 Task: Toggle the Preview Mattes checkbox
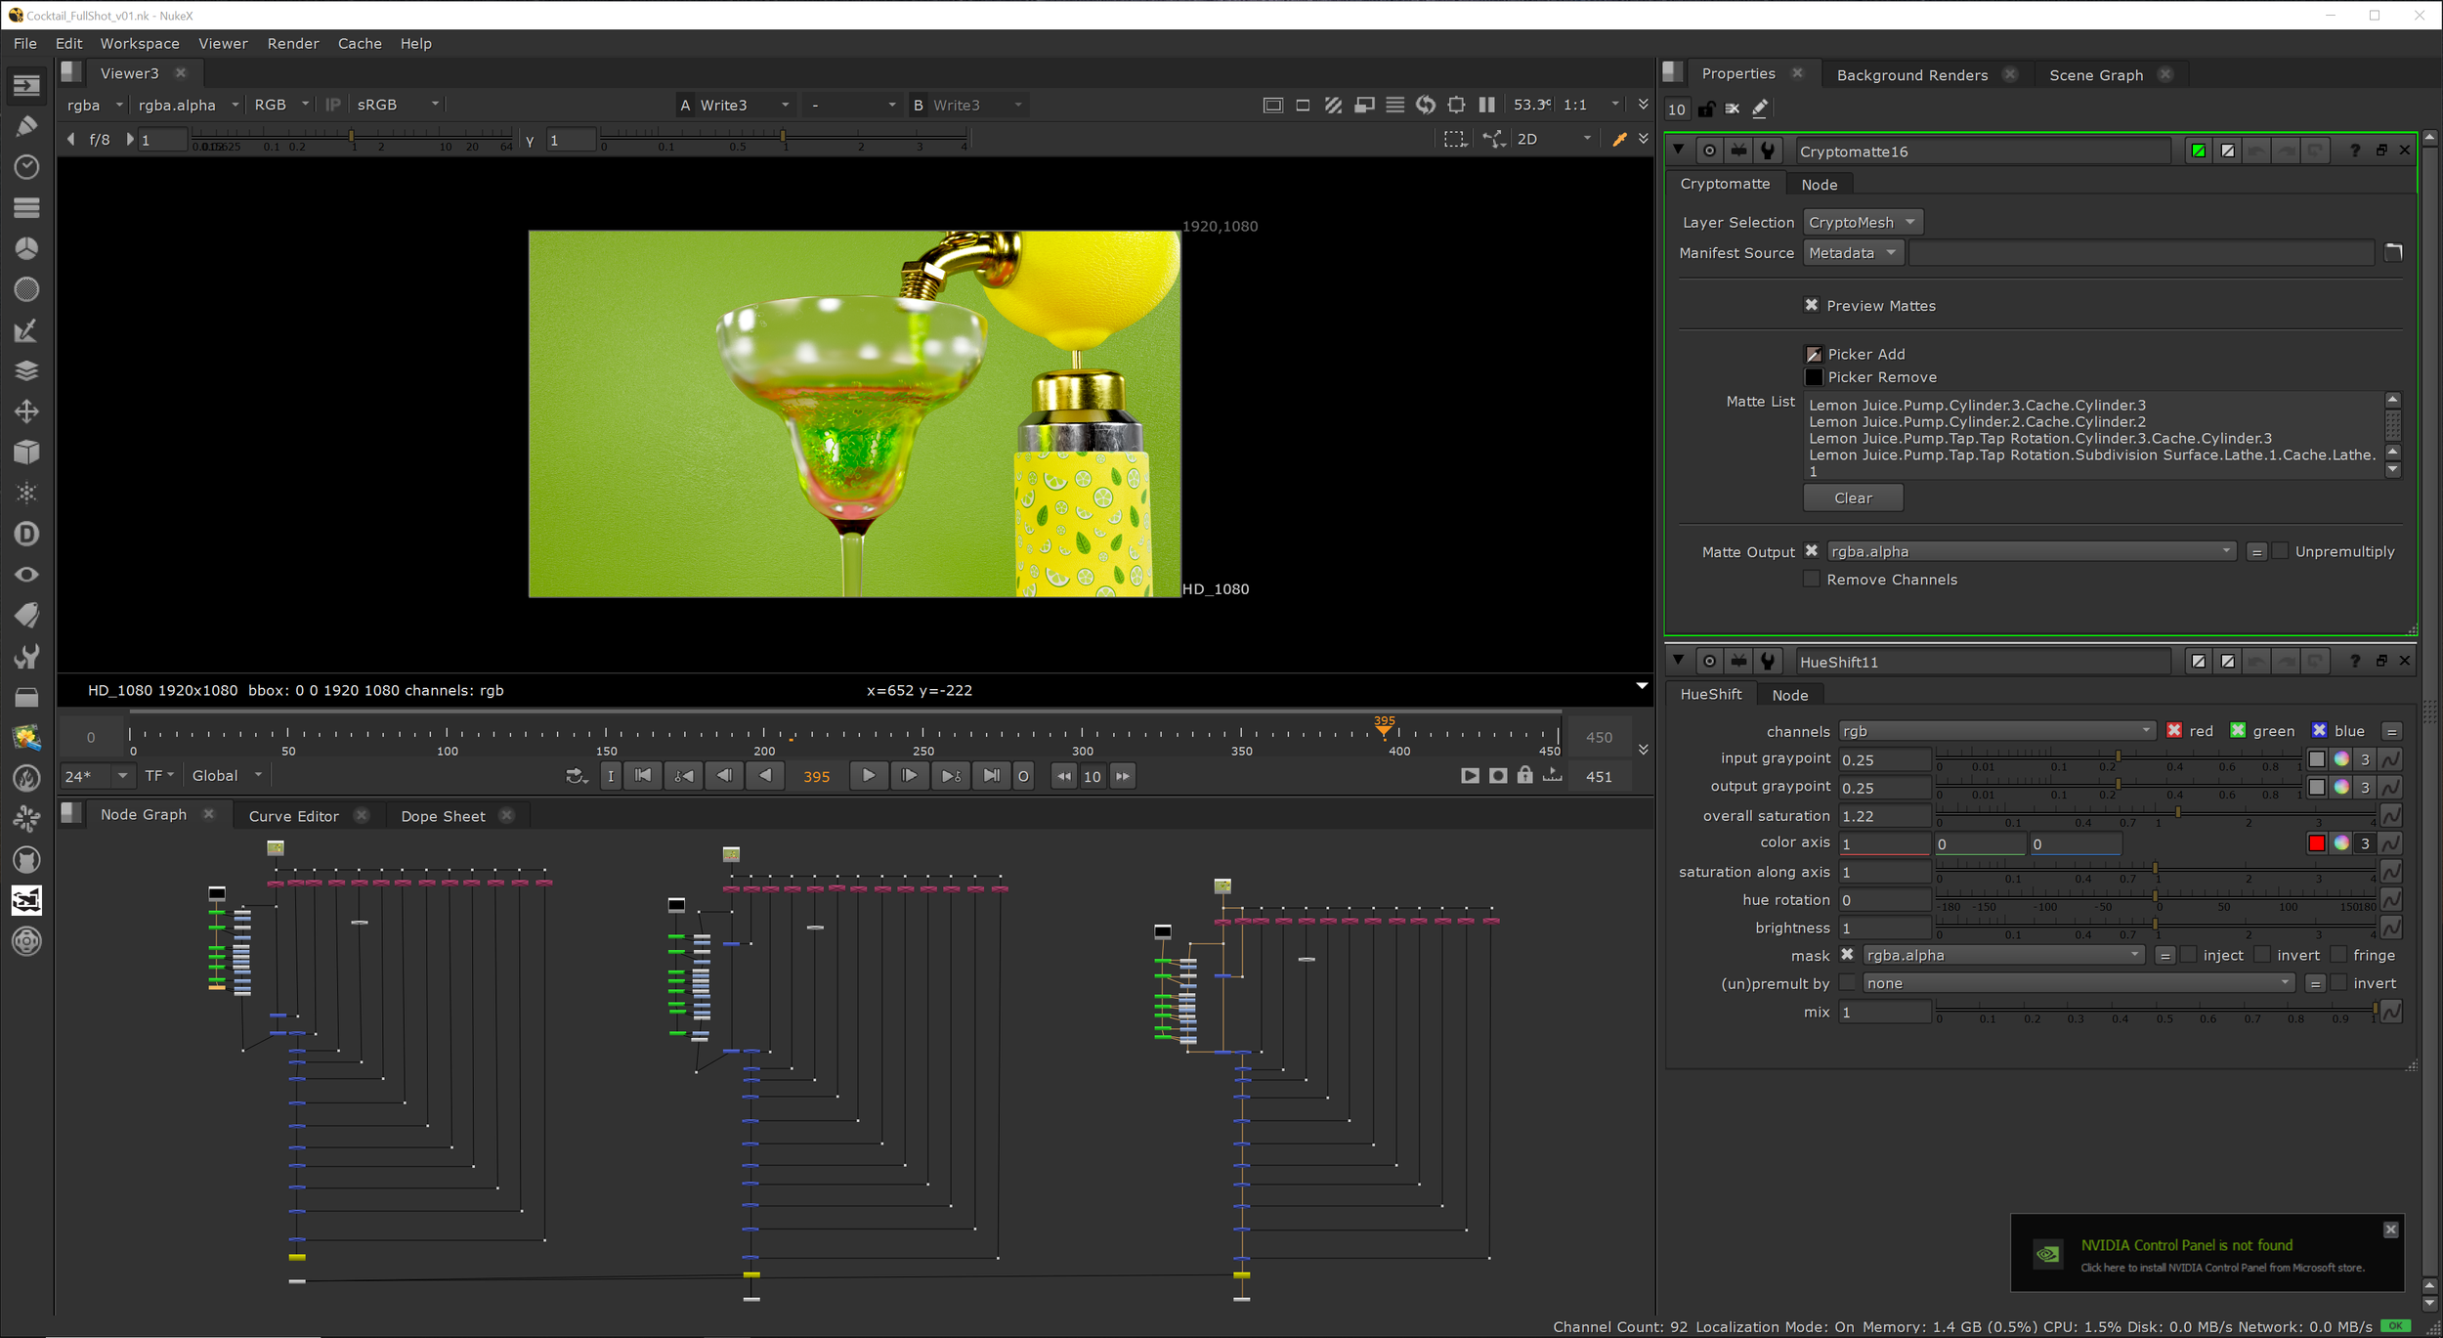[x=1812, y=305]
